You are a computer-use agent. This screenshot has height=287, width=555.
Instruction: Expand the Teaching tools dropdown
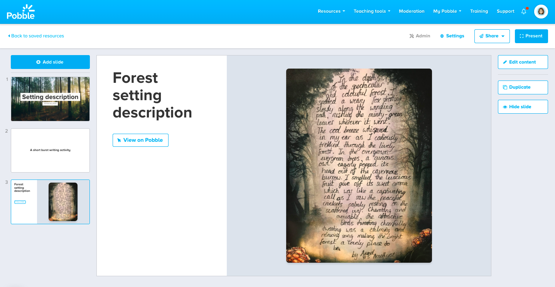372,11
